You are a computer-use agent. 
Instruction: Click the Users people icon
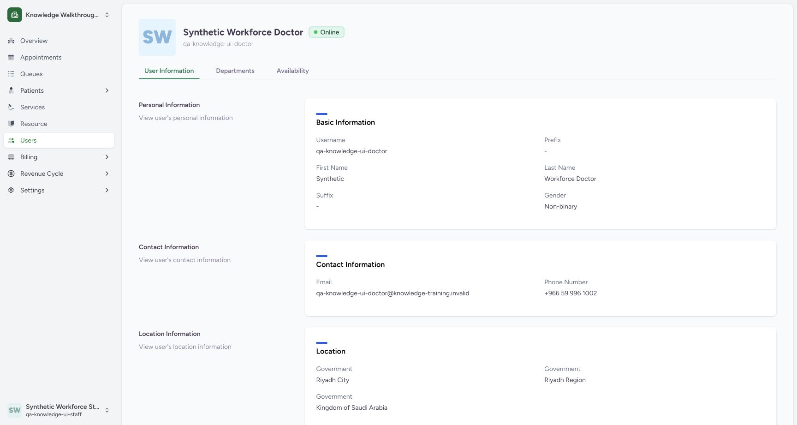click(x=11, y=140)
